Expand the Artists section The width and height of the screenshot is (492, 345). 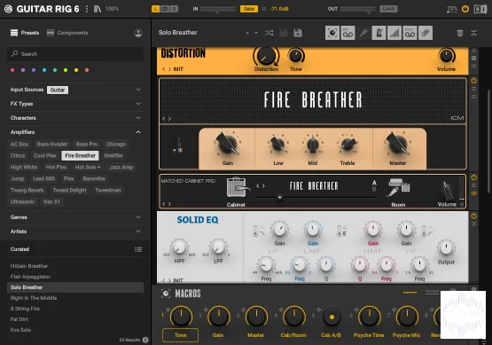click(138, 231)
